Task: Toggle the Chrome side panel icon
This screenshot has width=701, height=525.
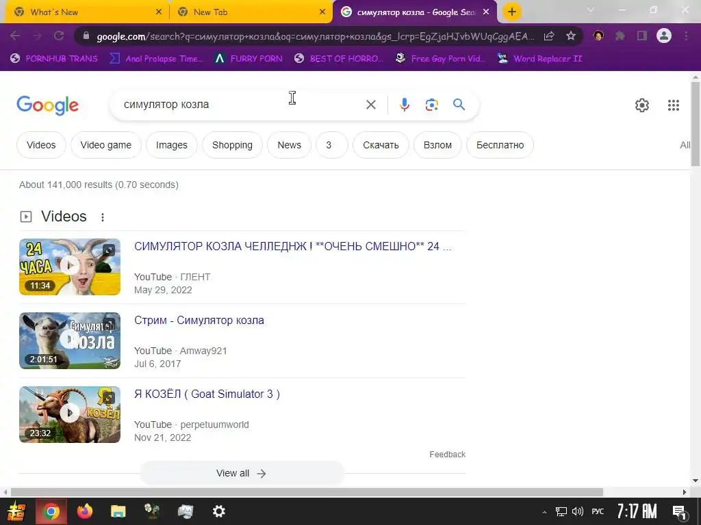Action: coord(642,36)
